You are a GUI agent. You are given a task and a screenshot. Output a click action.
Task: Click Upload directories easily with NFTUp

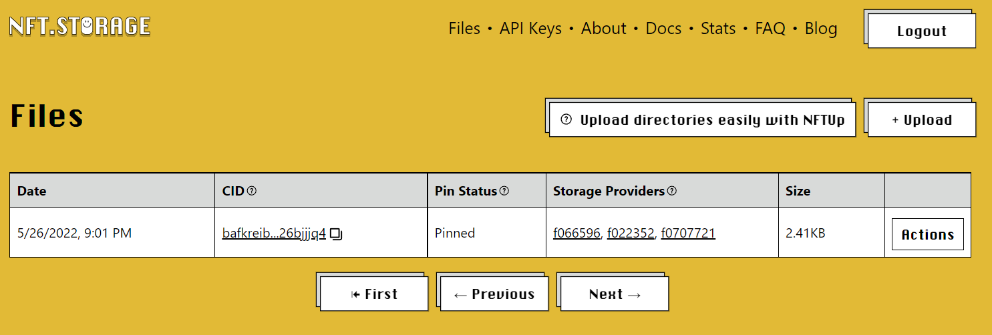[704, 120]
